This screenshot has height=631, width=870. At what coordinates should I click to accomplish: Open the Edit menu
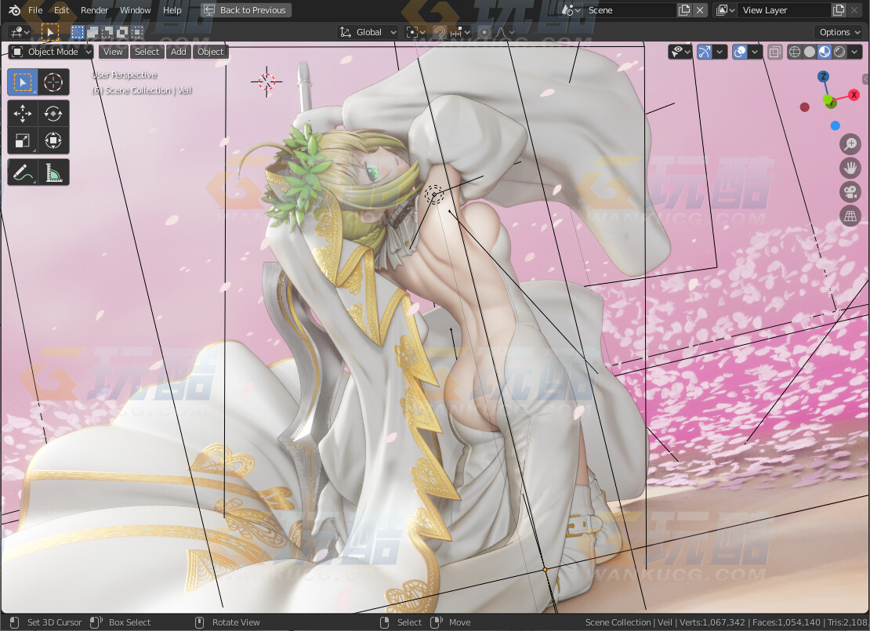62,10
